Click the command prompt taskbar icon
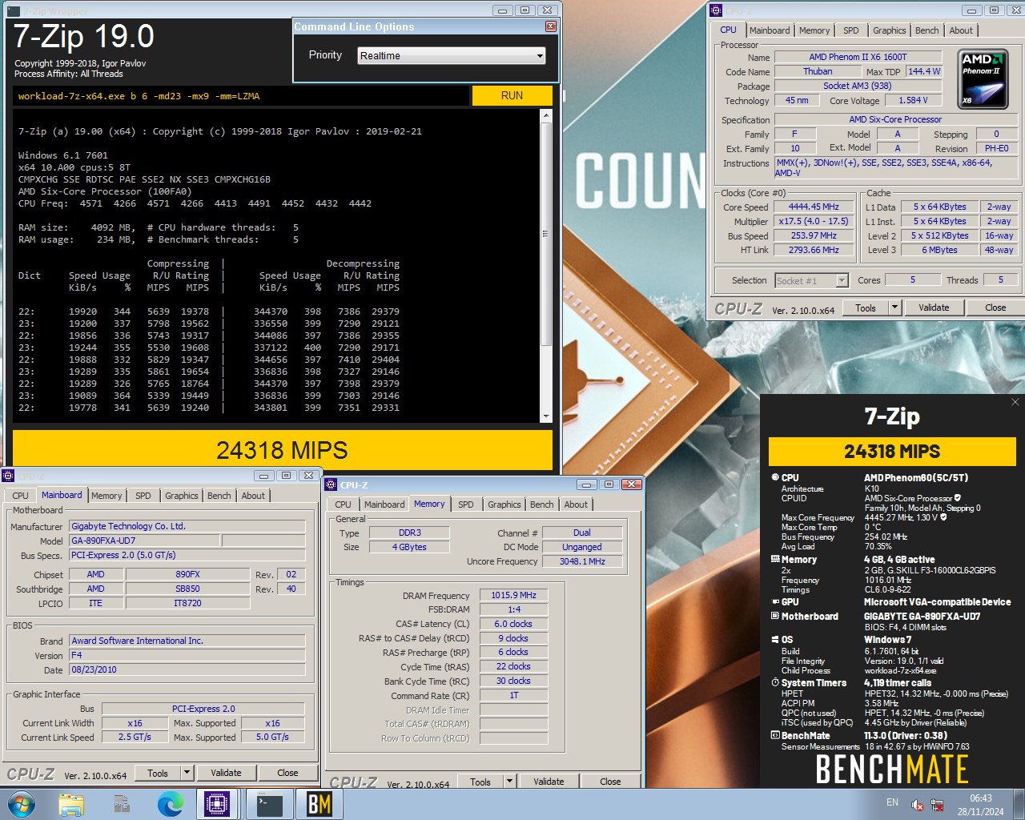 (x=269, y=804)
